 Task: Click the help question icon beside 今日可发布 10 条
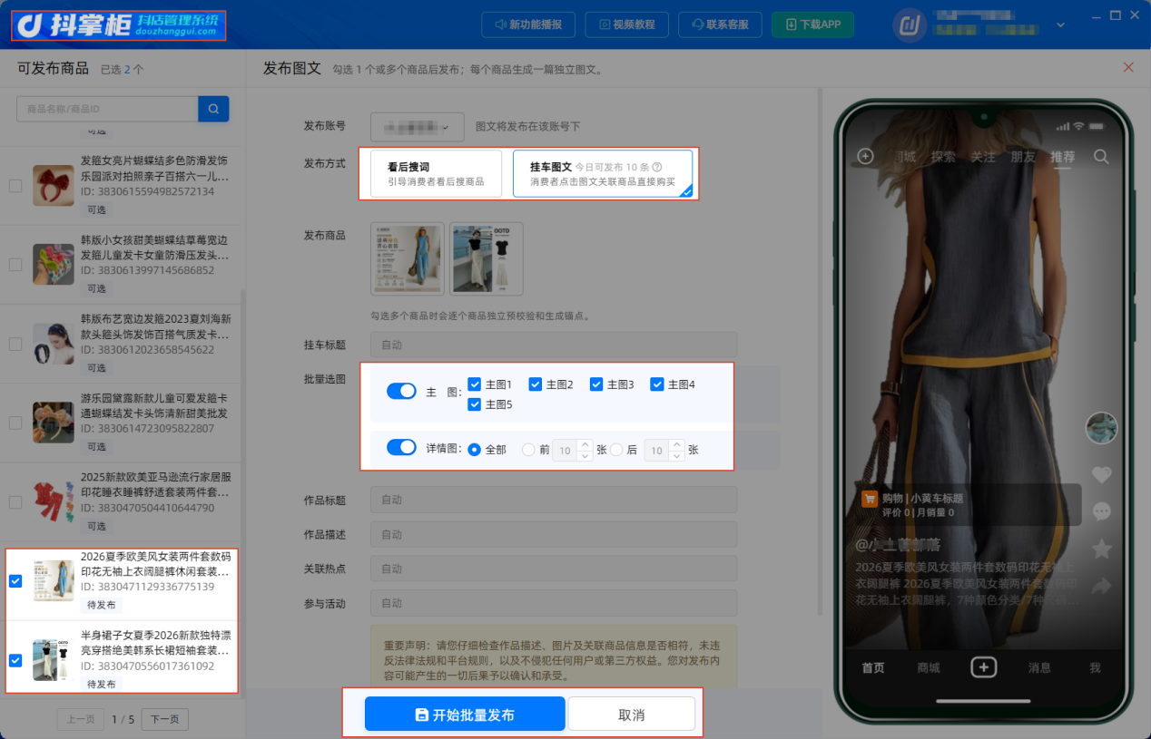pyautogui.click(x=657, y=167)
